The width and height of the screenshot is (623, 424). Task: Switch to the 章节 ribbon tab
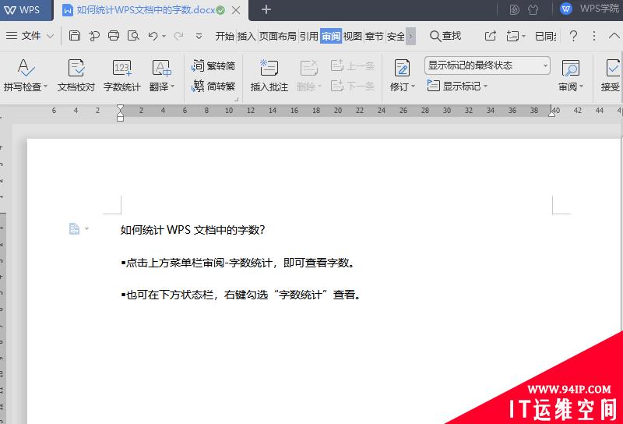coord(375,36)
